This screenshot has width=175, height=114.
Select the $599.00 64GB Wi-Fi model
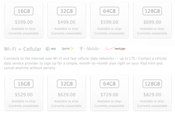(110, 20)
